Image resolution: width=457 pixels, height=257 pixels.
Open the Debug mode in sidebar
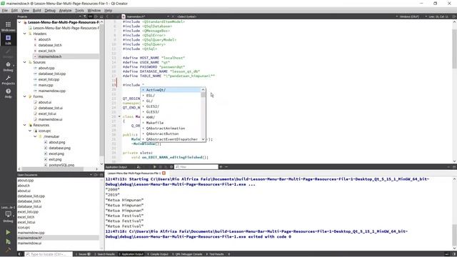pos(8,66)
